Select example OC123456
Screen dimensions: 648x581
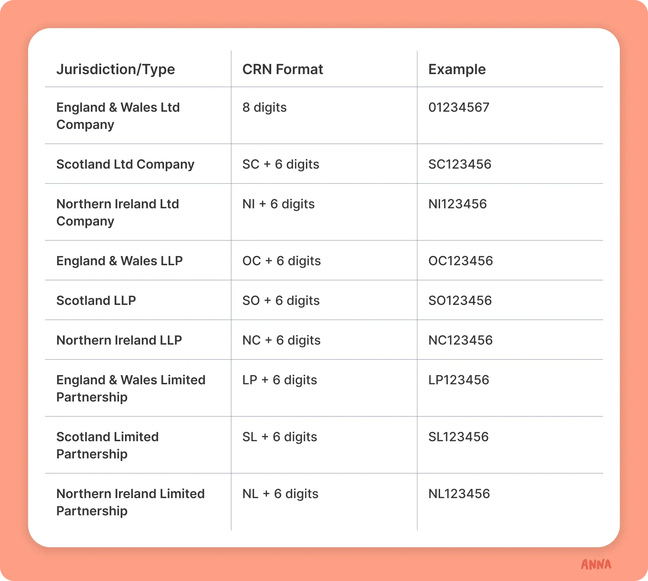(x=460, y=261)
